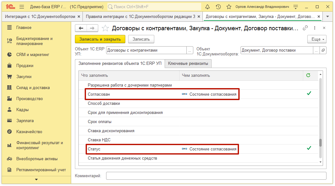The height and width of the screenshot is (186, 335).
Task: Open Ключевые реквизиты tab
Action: click(188, 64)
